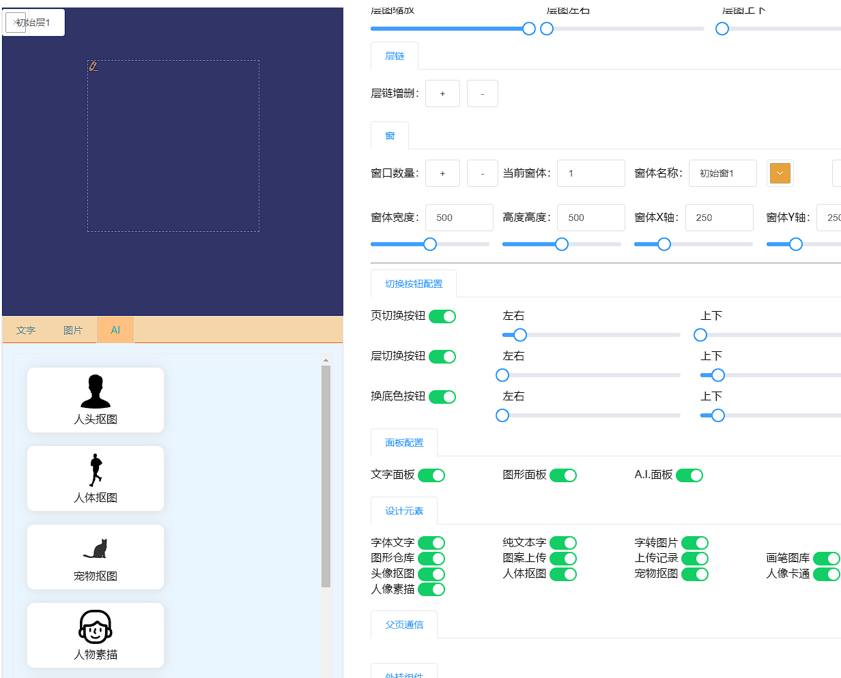Click the 窗体宽度 slider handle
Screen dimensions: 841x678
coord(430,244)
